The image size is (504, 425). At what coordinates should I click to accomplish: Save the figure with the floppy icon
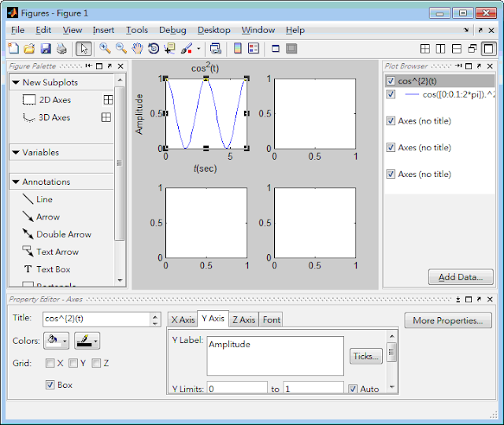[46, 49]
